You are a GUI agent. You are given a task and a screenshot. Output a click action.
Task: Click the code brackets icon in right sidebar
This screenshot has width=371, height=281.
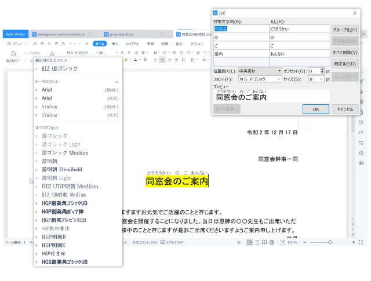coord(361,133)
